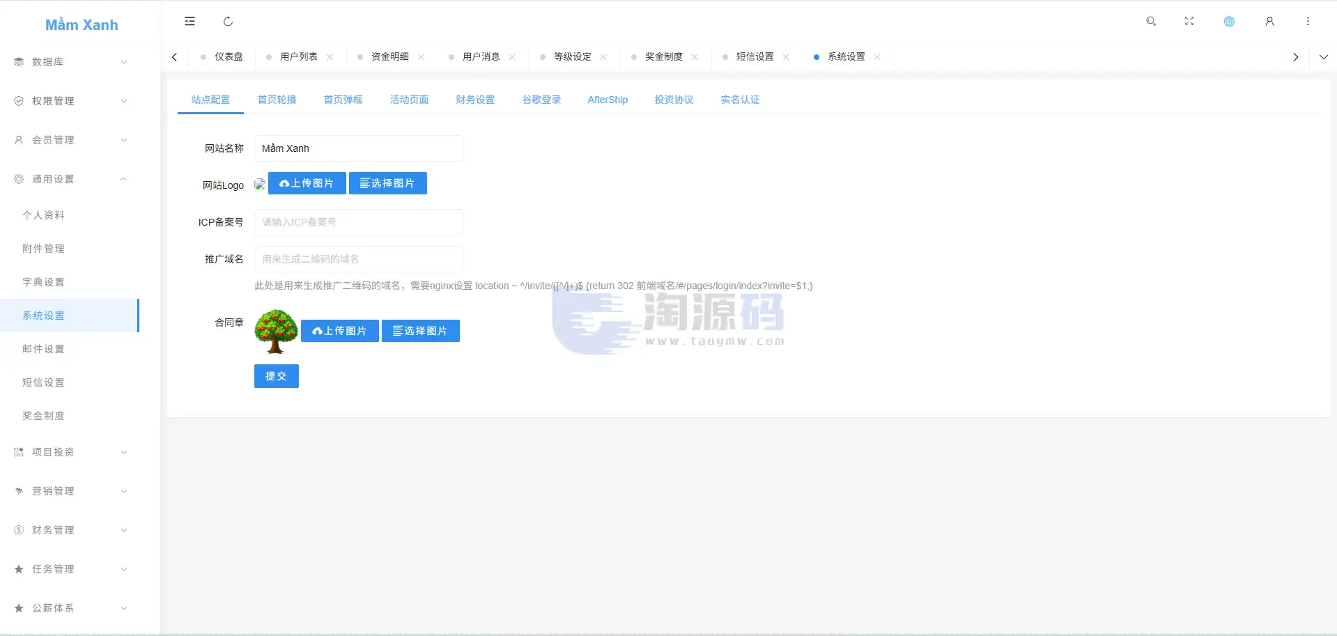Image resolution: width=1337 pixels, height=636 pixels.
Task: Click 选择图片 for 网站Logo
Action: point(387,183)
